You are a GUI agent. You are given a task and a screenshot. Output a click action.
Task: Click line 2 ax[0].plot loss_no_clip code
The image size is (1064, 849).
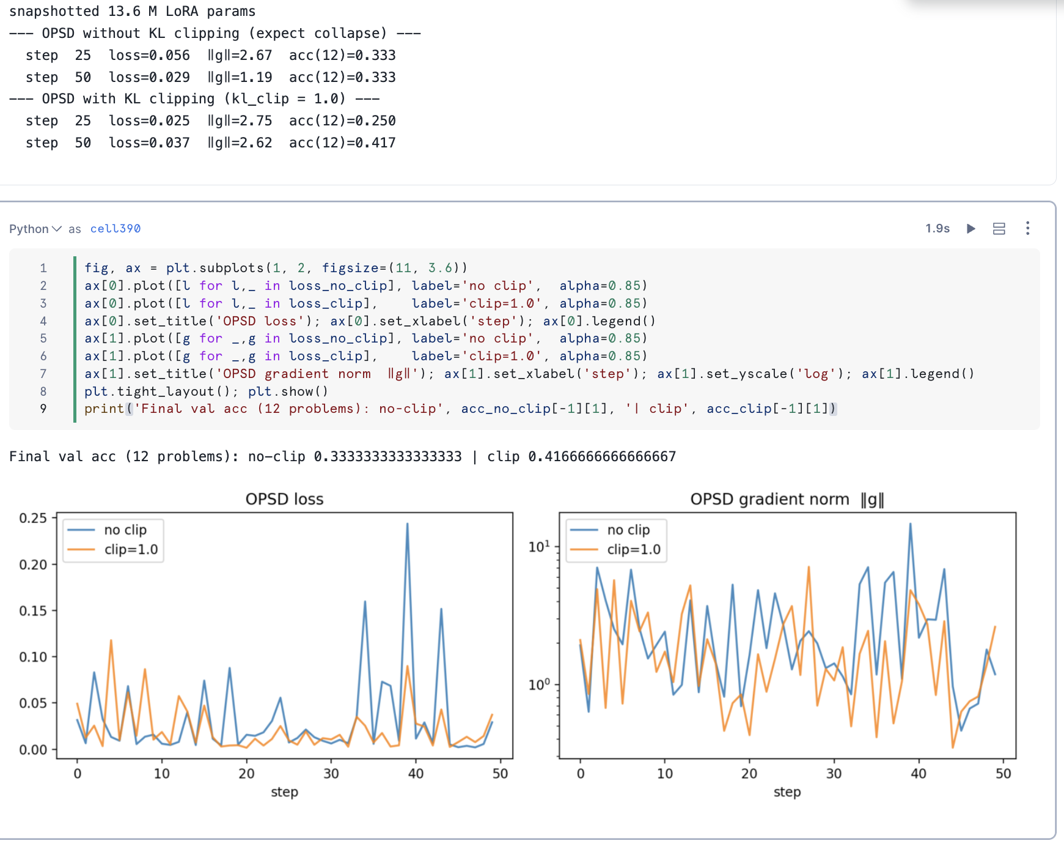click(365, 286)
